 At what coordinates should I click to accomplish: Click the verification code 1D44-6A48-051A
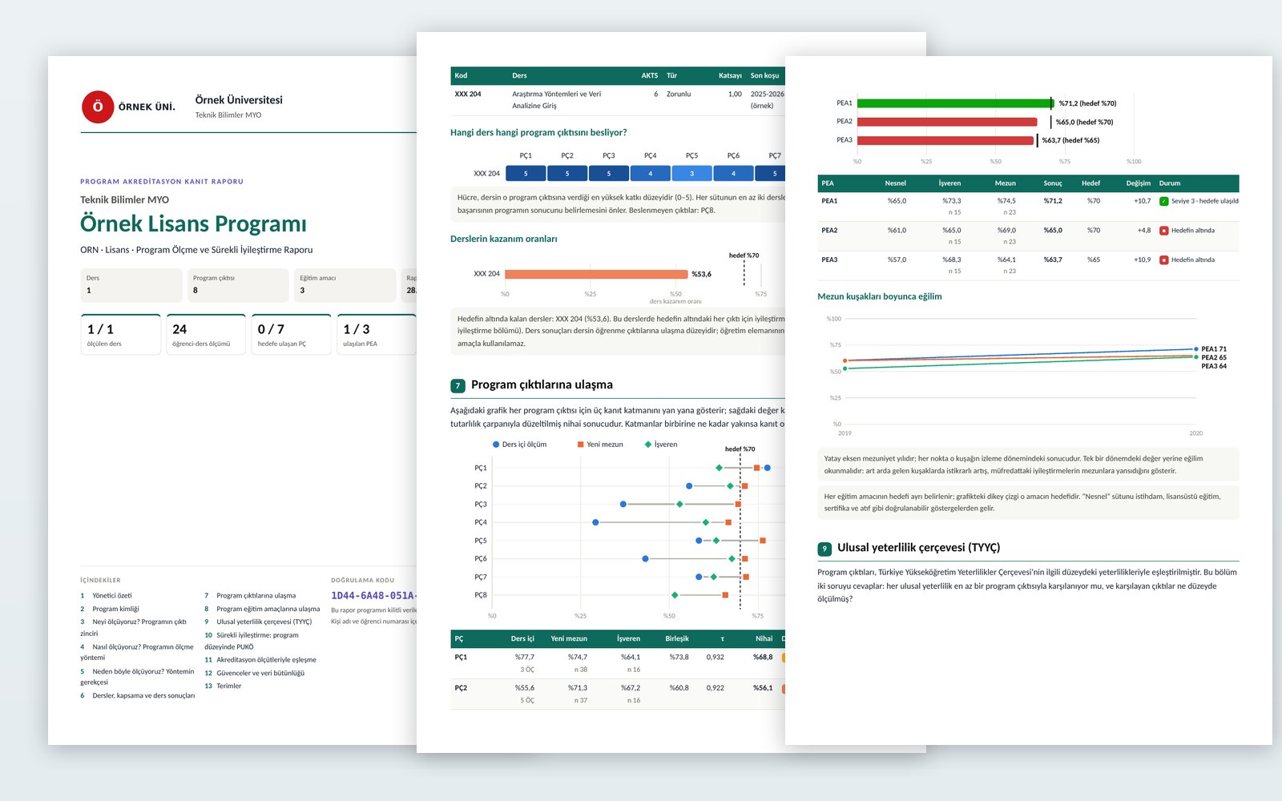click(x=373, y=596)
